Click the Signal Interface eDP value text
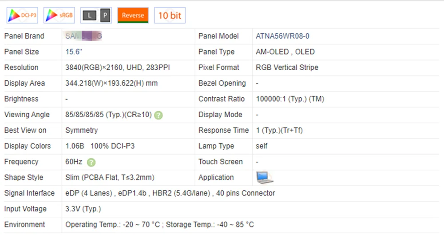Image resolution: width=444 pixels, height=235 pixels. click(x=170, y=193)
